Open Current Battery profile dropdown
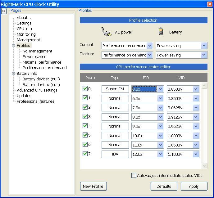 (x=204, y=46)
